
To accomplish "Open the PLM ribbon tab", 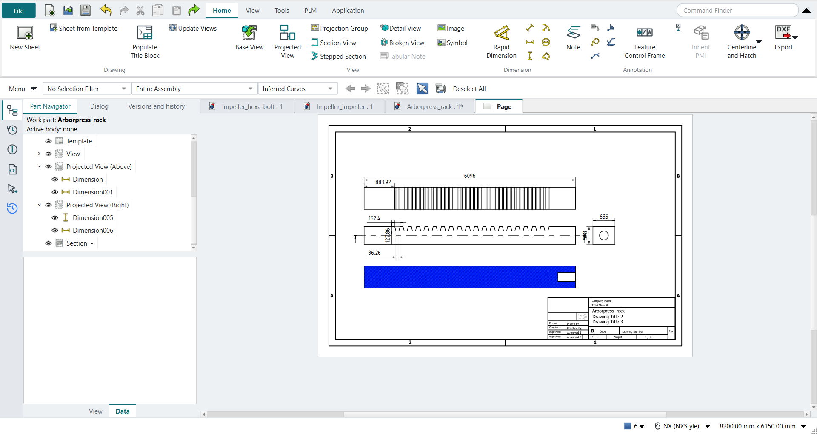I will point(310,11).
